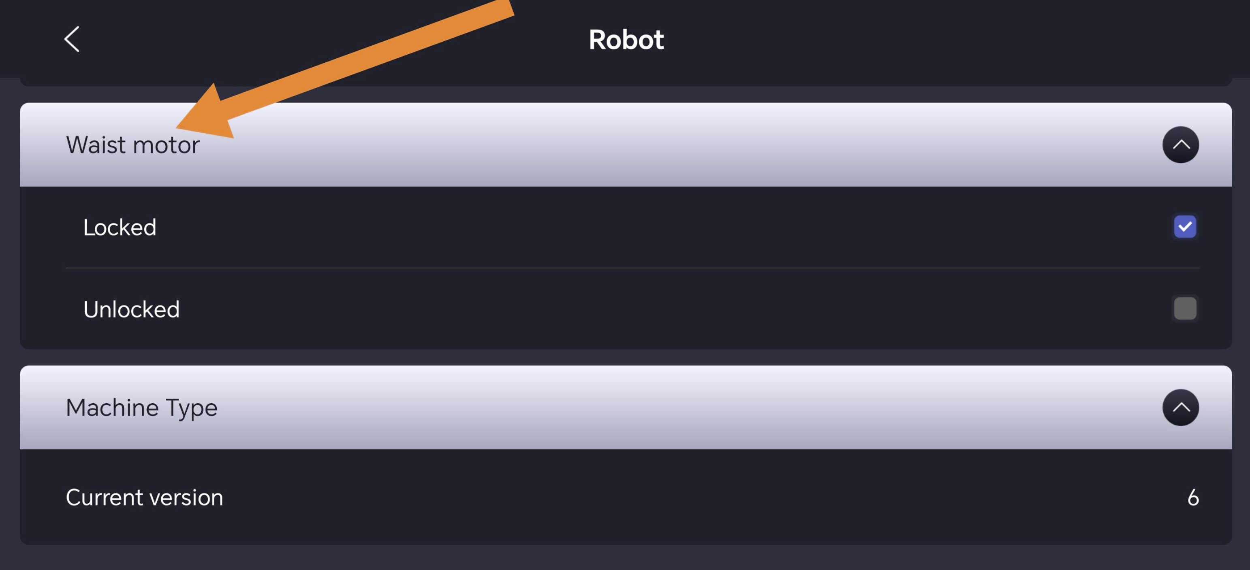Tap the partially hidden card above Waist motor
Screen dimensions: 1250x570
point(626,82)
